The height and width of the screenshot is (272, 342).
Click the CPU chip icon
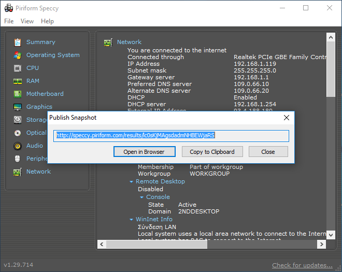pos(18,68)
